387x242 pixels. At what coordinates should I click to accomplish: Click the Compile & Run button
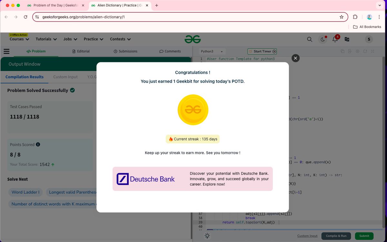pyautogui.click(x=336, y=236)
